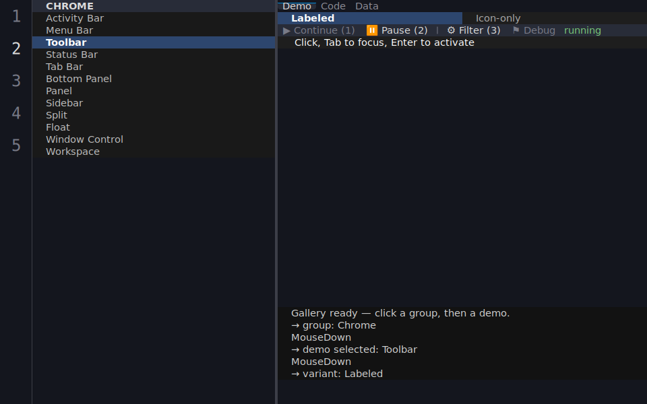
Task: Click the 'Gallery ready' log line
Action: (x=400, y=313)
